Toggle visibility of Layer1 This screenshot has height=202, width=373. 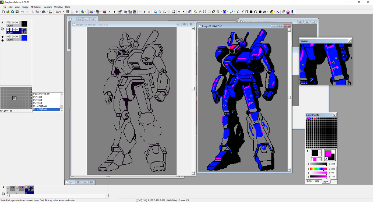click(8, 30)
